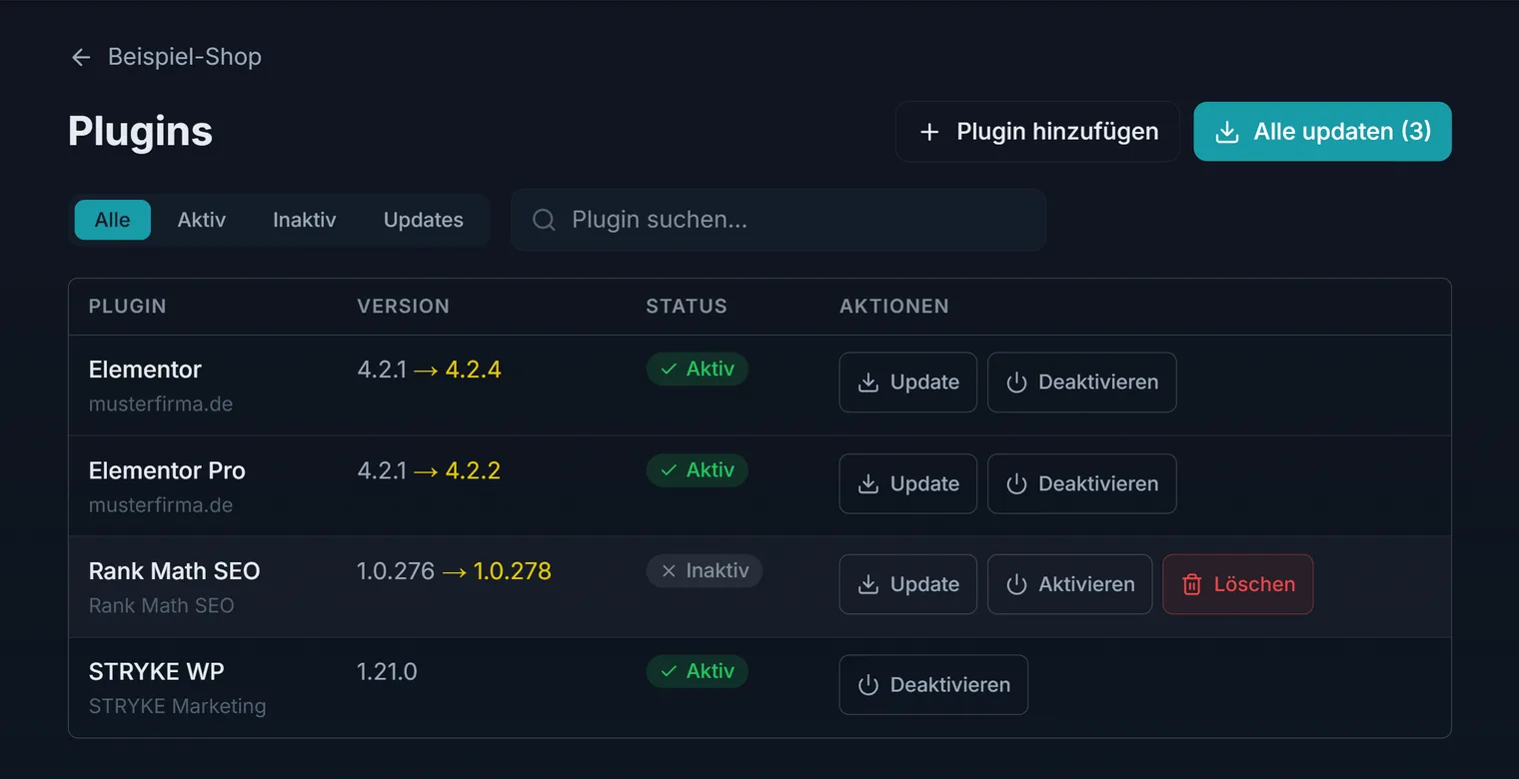Click the Inaktiv badge of Rank Math SEO
The height and width of the screenshot is (779, 1519).
point(705,571)
